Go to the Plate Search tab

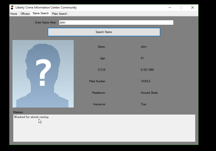coord(59,14)
